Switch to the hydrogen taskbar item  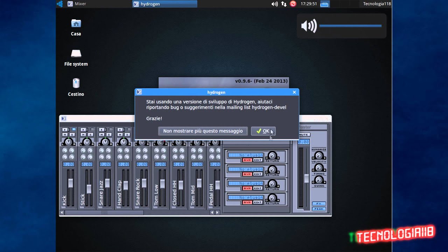click(x=164, y=4)
